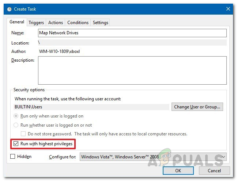Click the Location path backslash
Screen dimensions: 237x181
click(39, 43)
